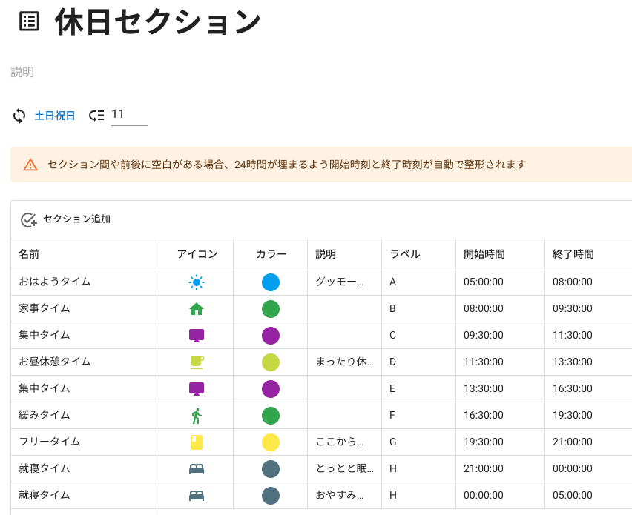This screenshot has height=515, width=632.
Task: Click the monitor icon in row labeled E
Action: click(197, 388)
